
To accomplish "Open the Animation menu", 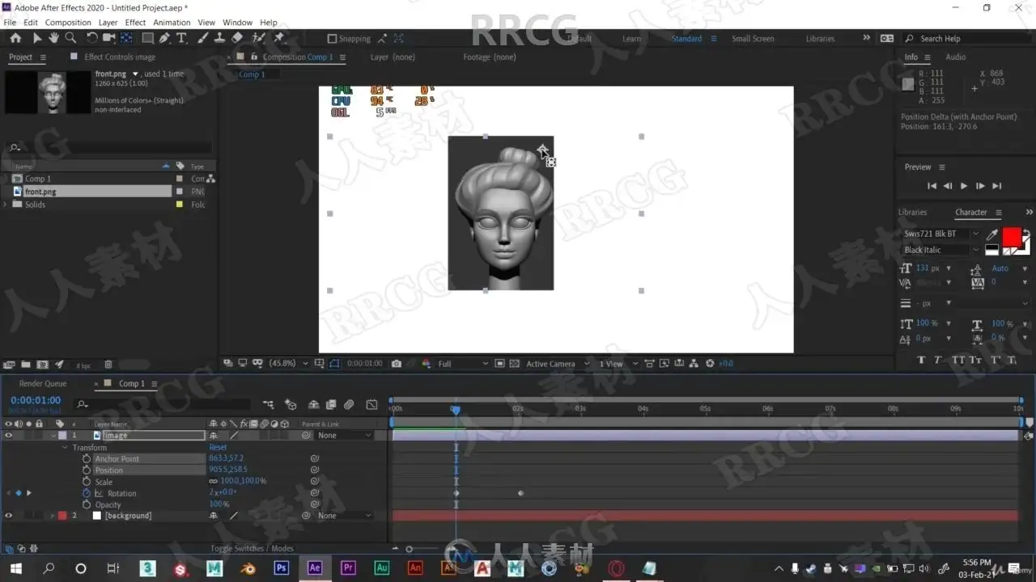I will coord(172,23).
